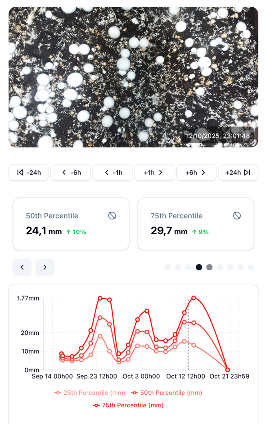Skip forward six hours using +6h
The height and width of the screenshot is (424, 270).
point(196,173)
